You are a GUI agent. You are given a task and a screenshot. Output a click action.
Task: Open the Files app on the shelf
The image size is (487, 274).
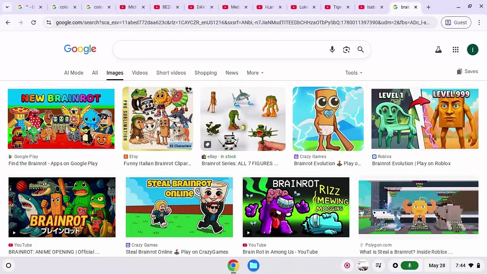point(253,266)
